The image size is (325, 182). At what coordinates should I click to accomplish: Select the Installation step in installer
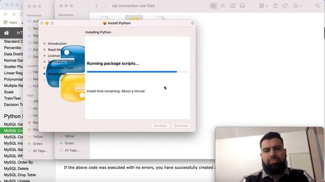point(57,74)
